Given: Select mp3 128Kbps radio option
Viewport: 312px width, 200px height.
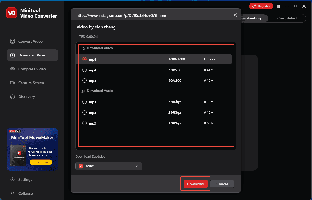Looking at the screenshot, I should [84, 123].
